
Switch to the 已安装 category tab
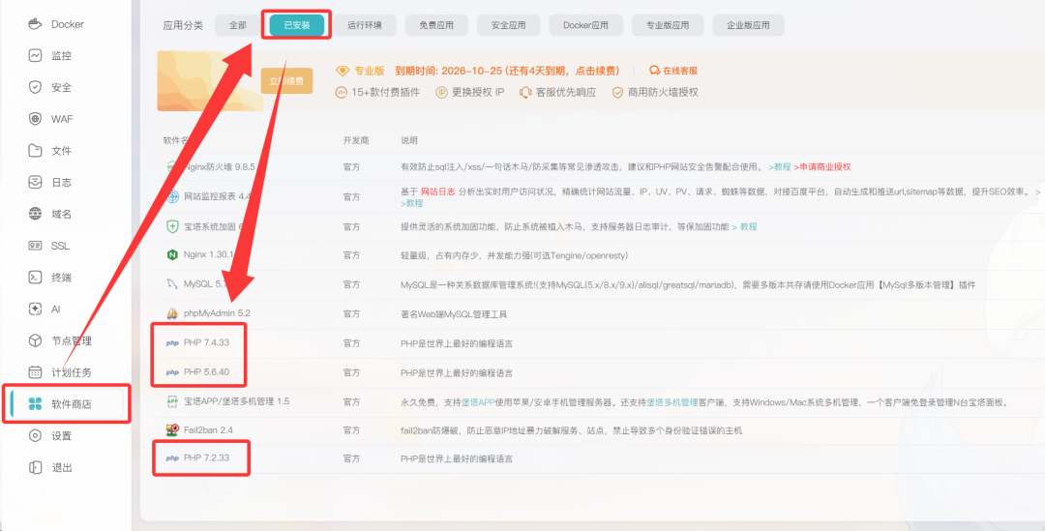click(x=297, y=25)
